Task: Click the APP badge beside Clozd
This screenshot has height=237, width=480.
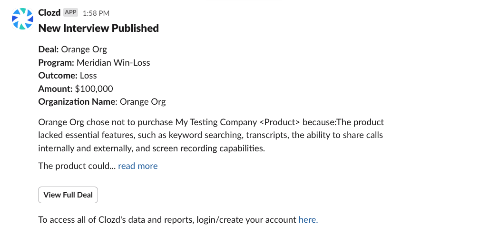Action: pyautogui.click(x=70, y=12)
